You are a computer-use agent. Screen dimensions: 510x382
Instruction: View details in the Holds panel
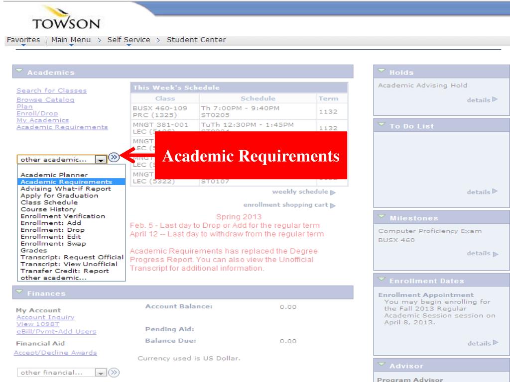(482, 99)
